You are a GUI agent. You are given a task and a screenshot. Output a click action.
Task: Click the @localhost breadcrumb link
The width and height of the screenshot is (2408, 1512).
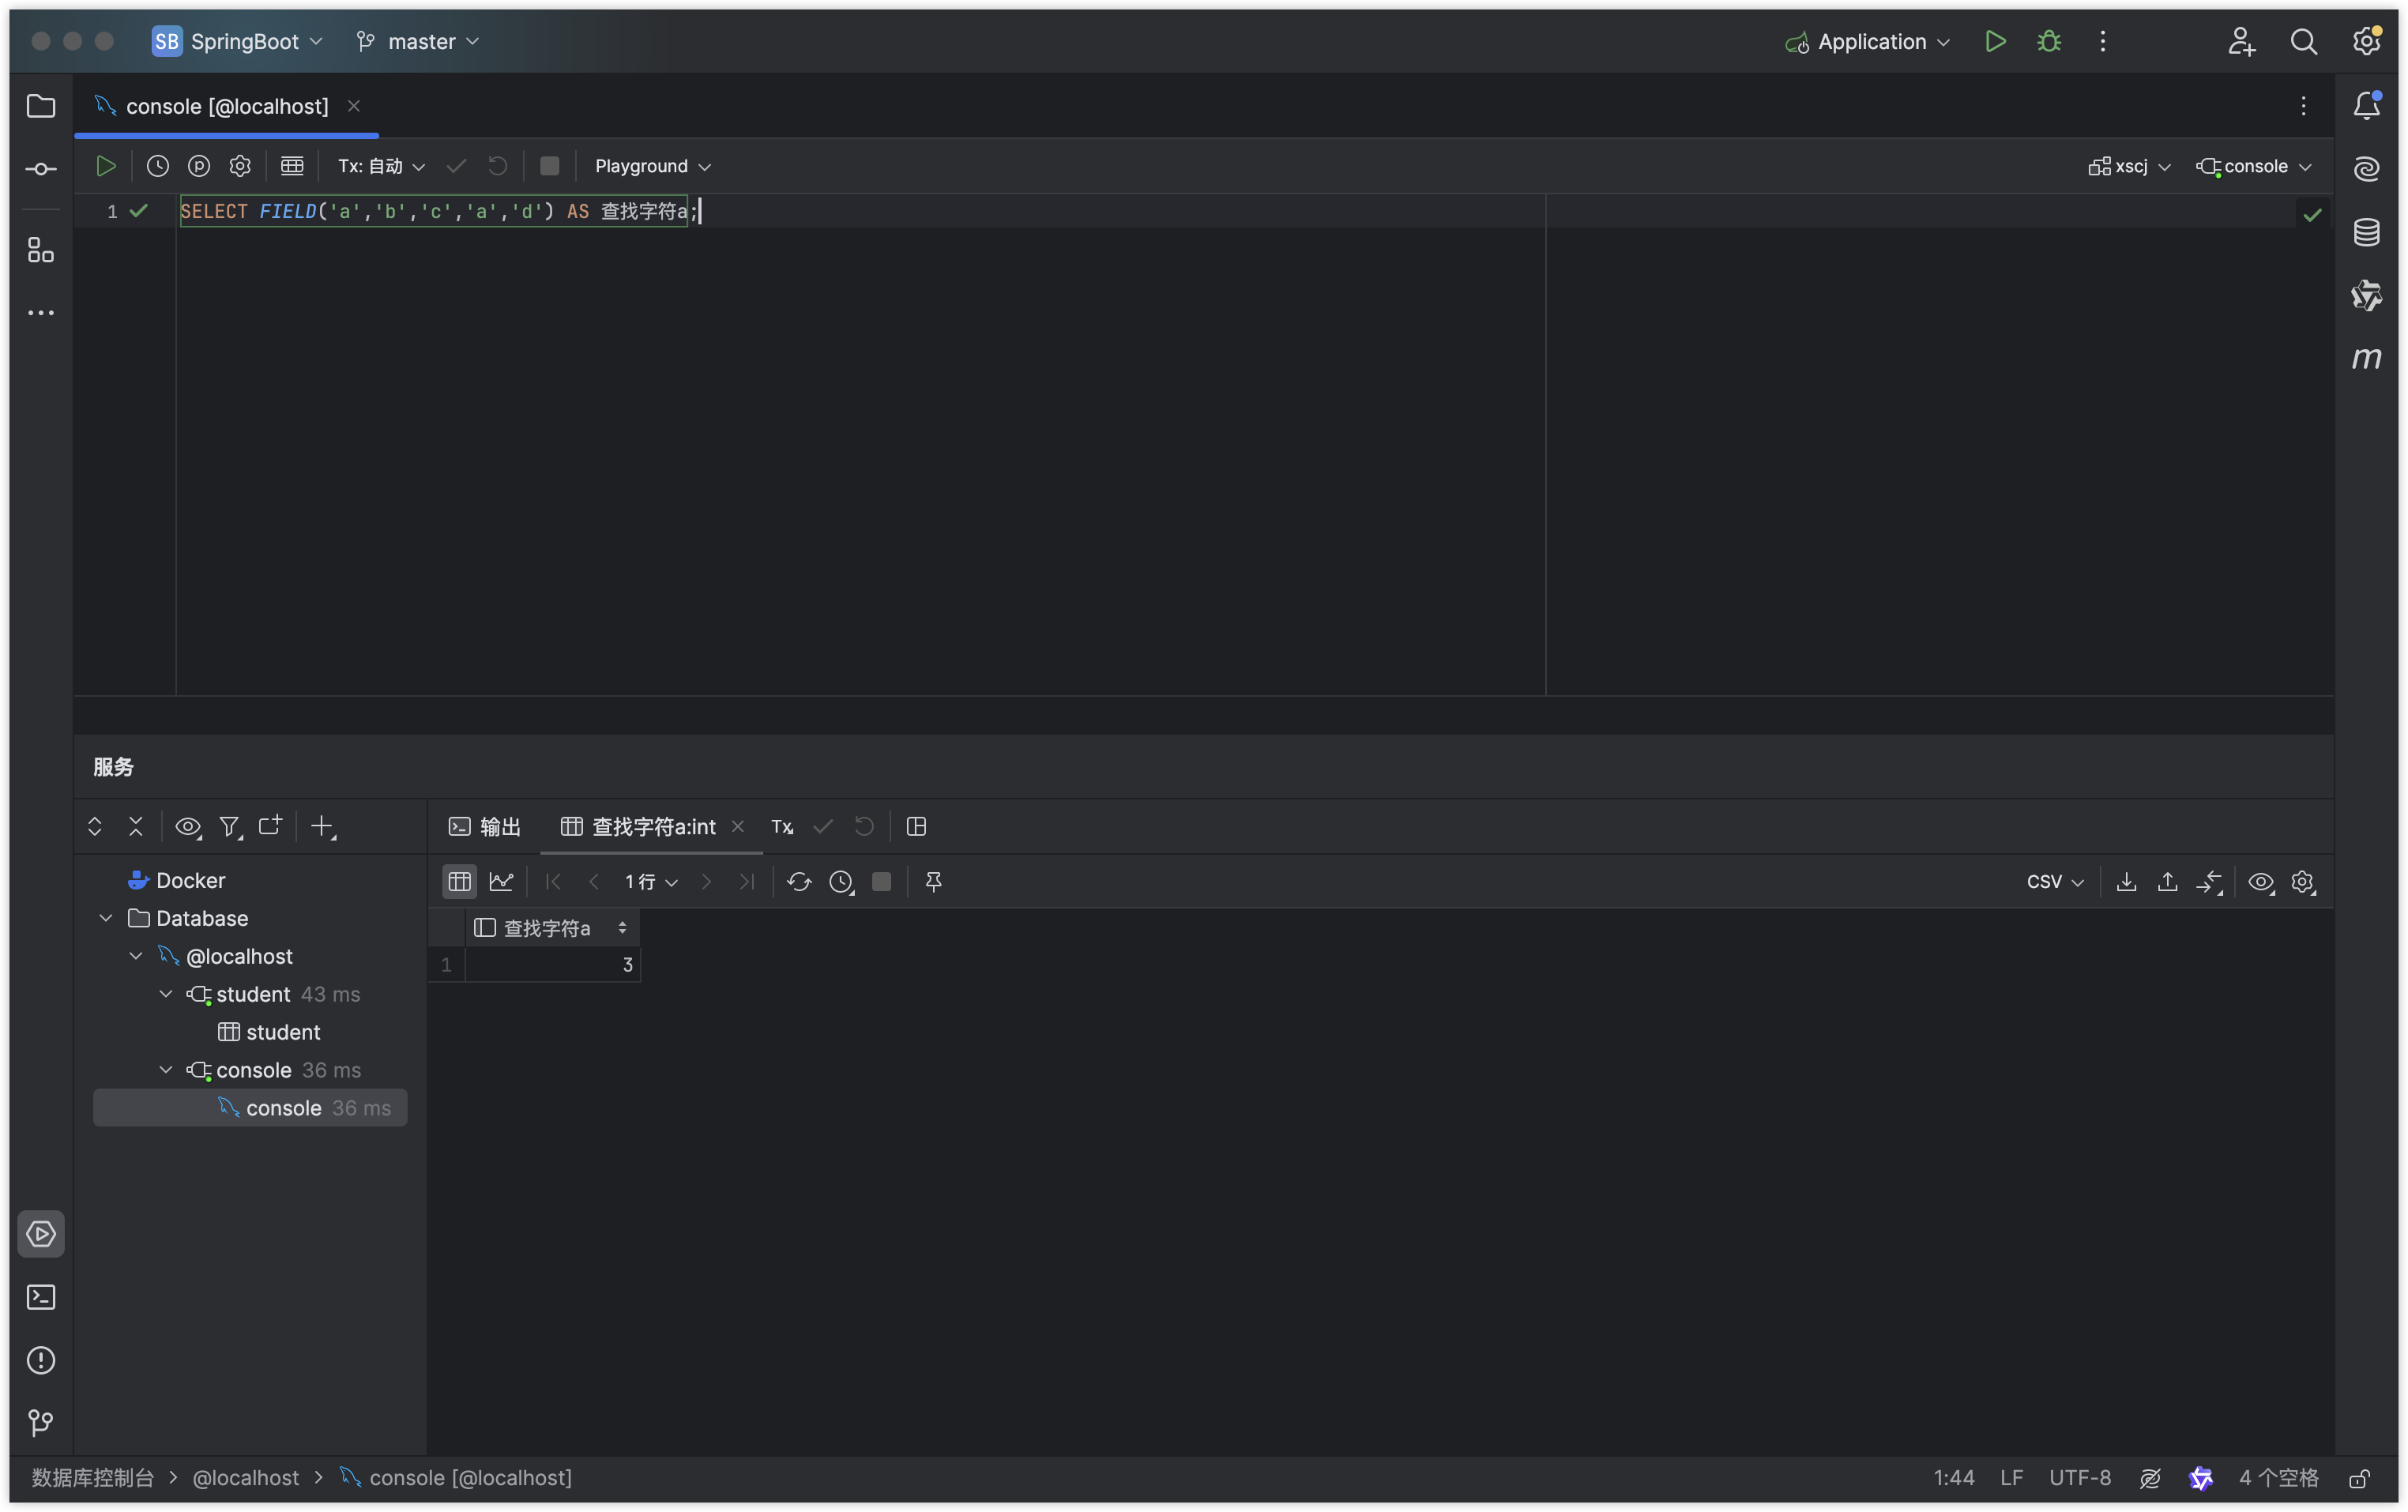pos(245,1478)
